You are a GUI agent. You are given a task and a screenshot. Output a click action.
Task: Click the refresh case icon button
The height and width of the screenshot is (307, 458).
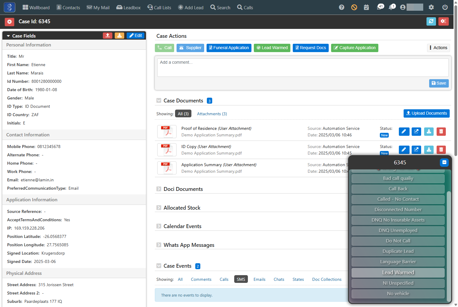pos(431,21)
